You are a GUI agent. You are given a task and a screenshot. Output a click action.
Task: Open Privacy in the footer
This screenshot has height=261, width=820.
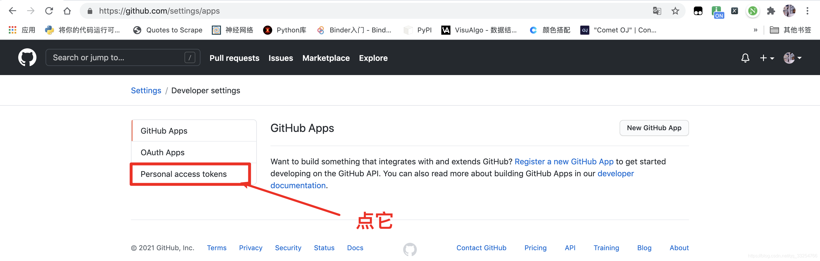click(x=251, y=248)
